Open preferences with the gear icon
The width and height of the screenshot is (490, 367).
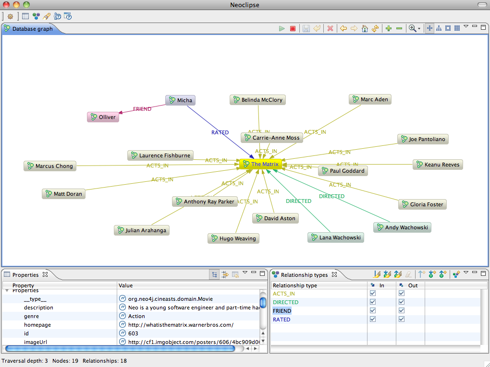[x=10, y=16]
